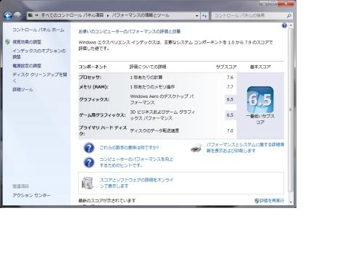The image size is (348, 261).
Task: Click shield icon next to 視覚効果の調整
Action: (8, 42)
